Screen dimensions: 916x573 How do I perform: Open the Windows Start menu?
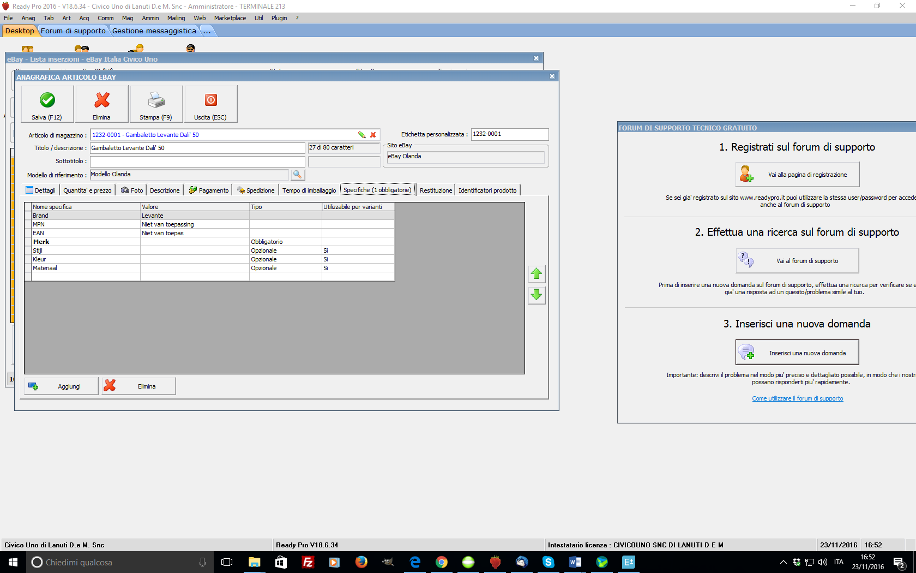point(13,562)
